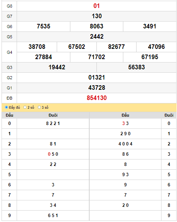Click G6 number 8063
The height and width of the screenshot is (222, 177).
pos(96,27)
